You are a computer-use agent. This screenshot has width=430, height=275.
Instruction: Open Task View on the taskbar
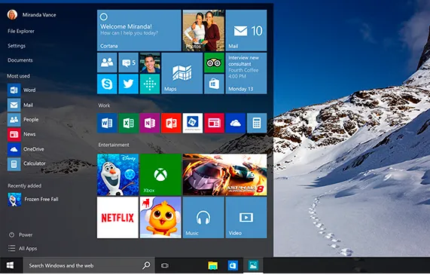pos(164,266)
